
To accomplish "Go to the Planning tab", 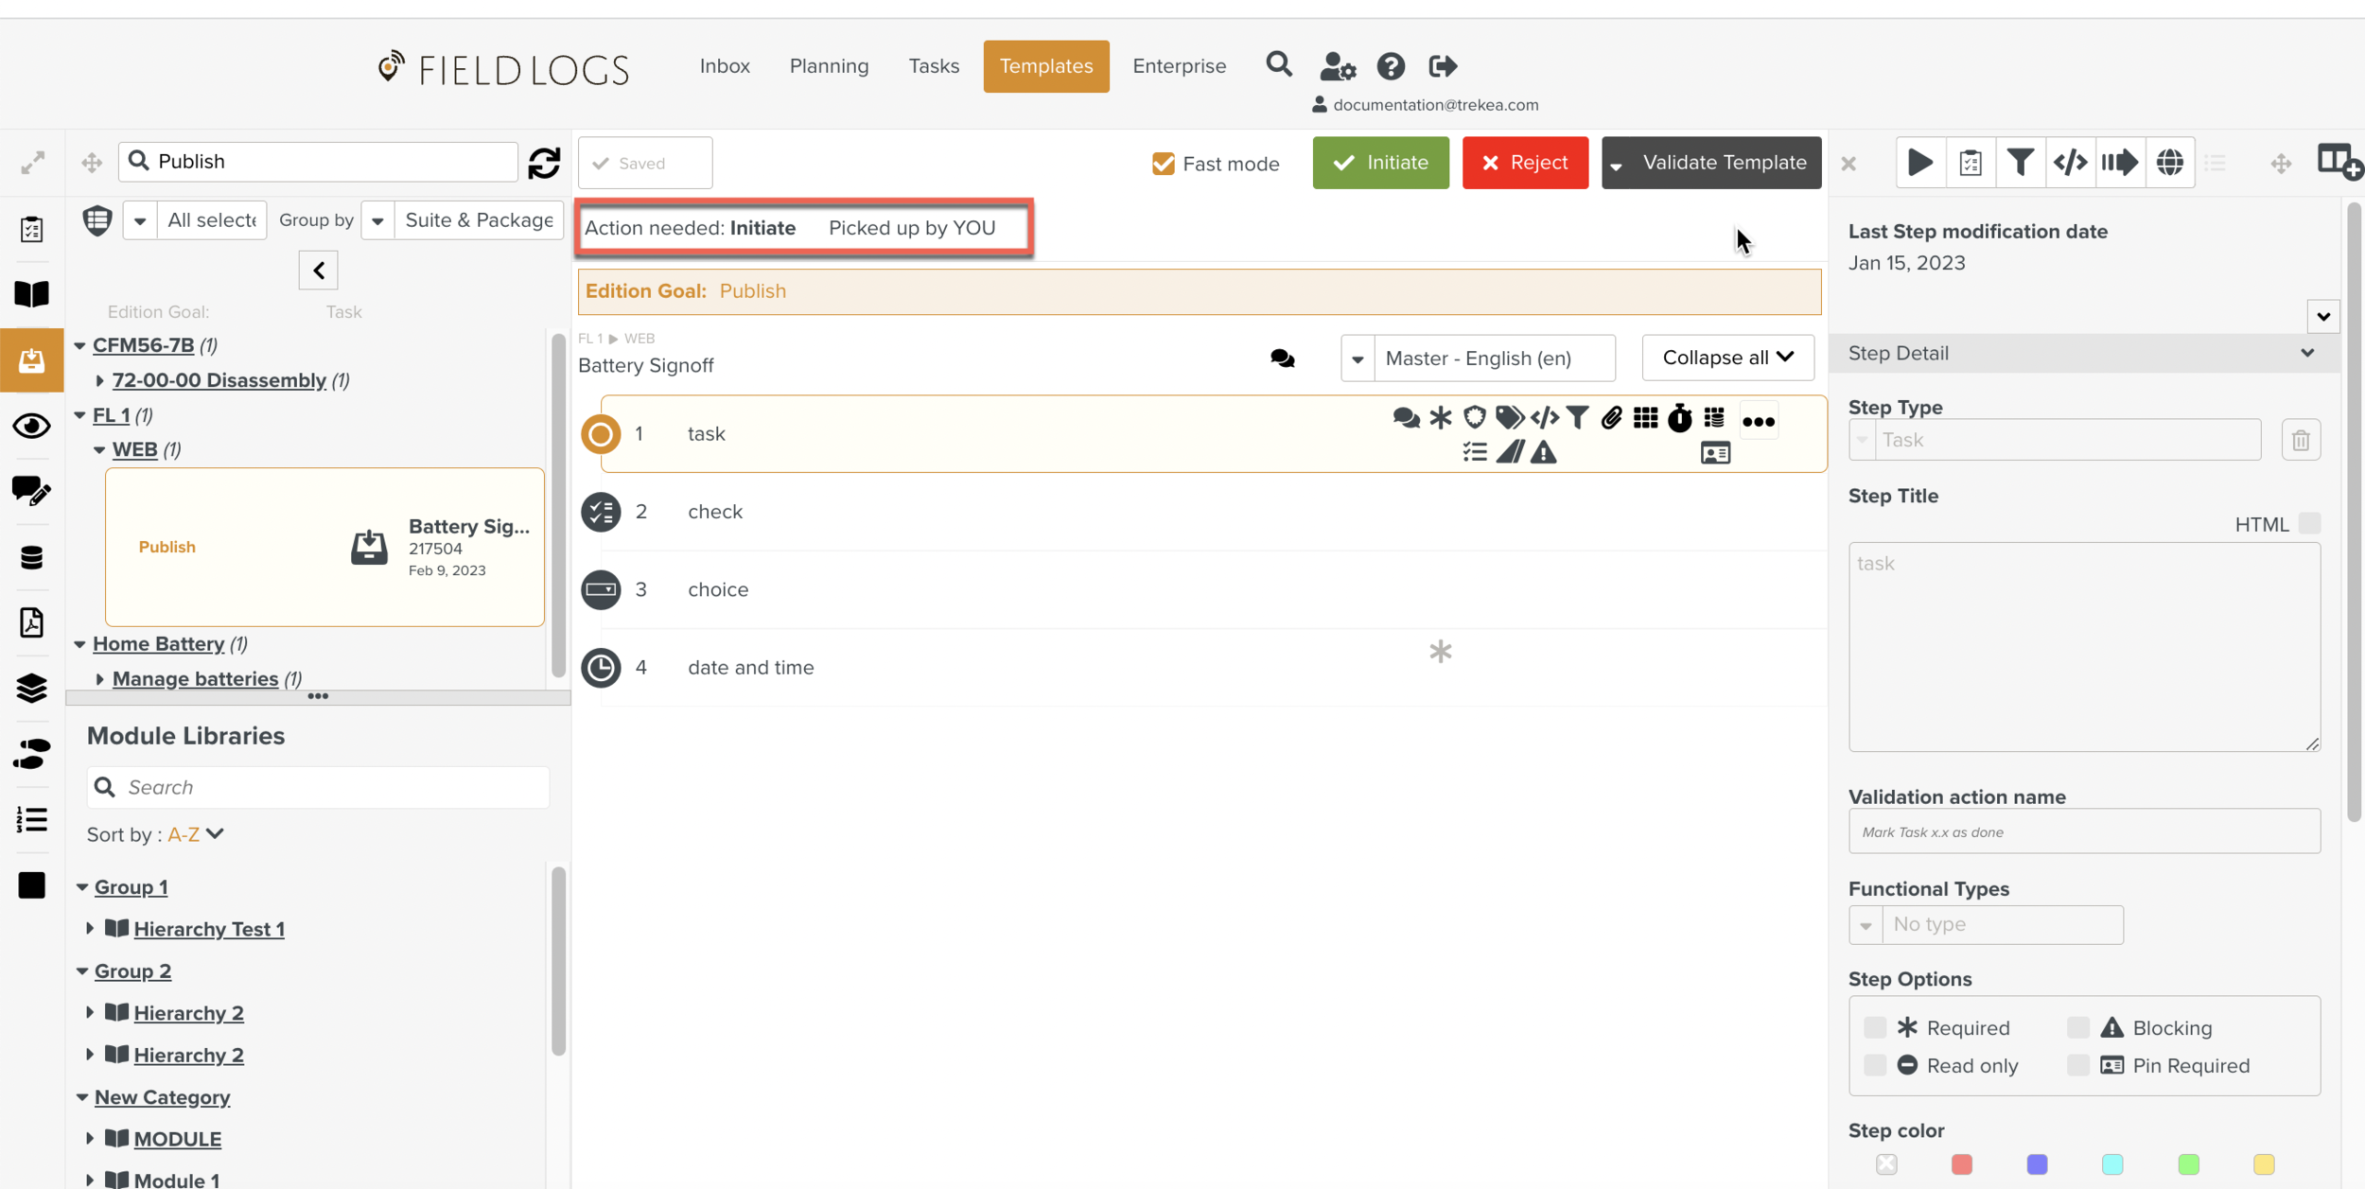I will [x=829, y=66].
